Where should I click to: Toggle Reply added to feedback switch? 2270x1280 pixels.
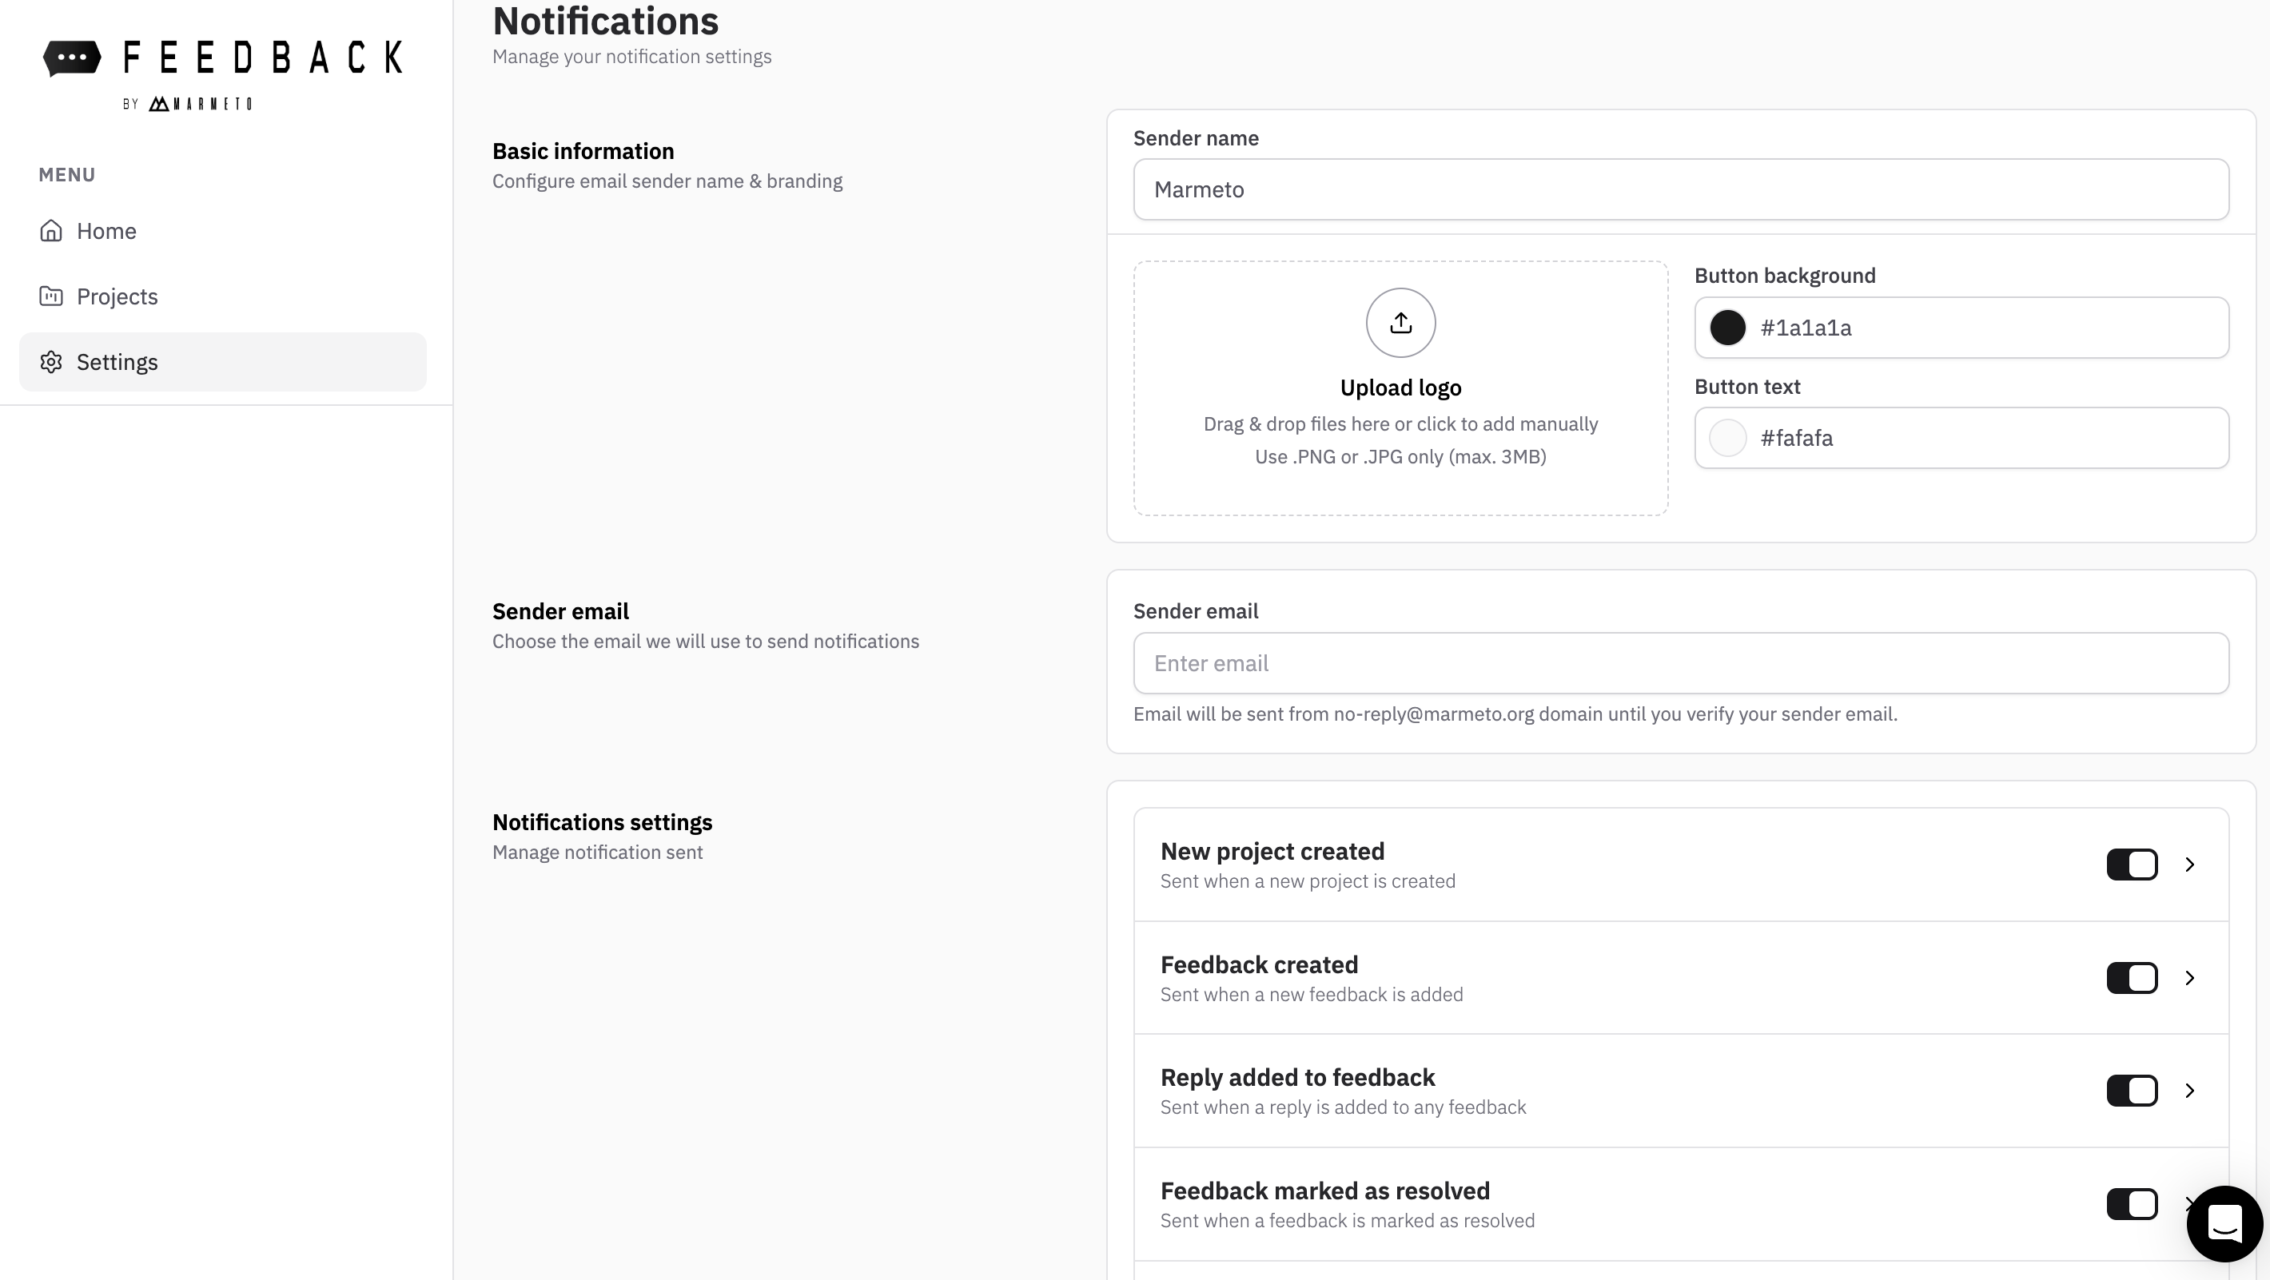point(2131,1091)
